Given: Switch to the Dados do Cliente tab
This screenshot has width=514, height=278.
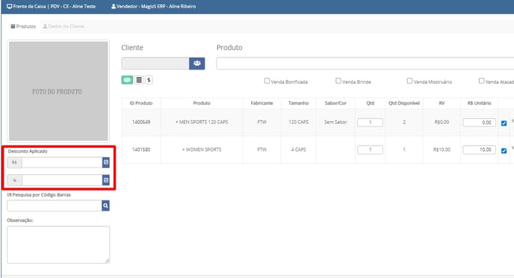Looking at the screenshot, I should (x=64, y=26).
